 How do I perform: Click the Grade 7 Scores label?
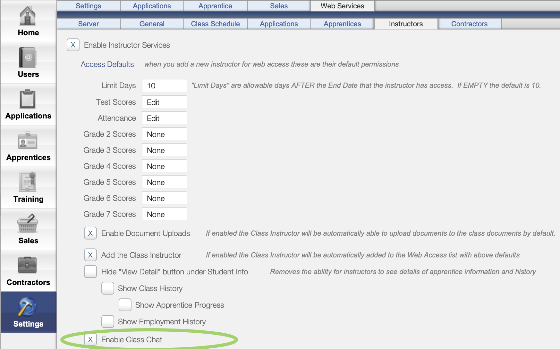coord(110,214)
